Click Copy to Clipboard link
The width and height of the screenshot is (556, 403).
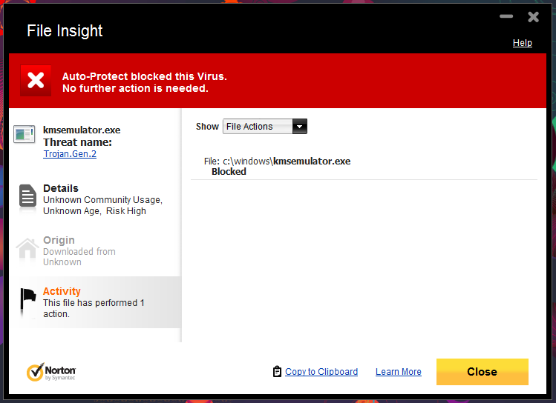321,372
